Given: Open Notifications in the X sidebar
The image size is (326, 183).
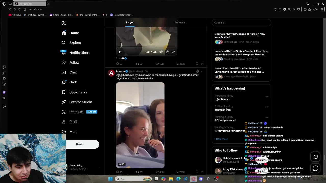Looking at the screenshot, I should pyautogui.click(x=76, y=53).
